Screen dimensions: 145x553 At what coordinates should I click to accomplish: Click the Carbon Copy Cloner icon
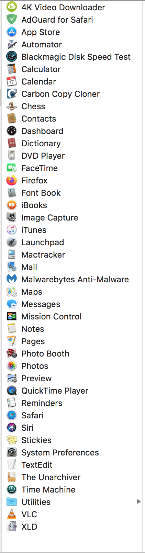tap(12, 94)
